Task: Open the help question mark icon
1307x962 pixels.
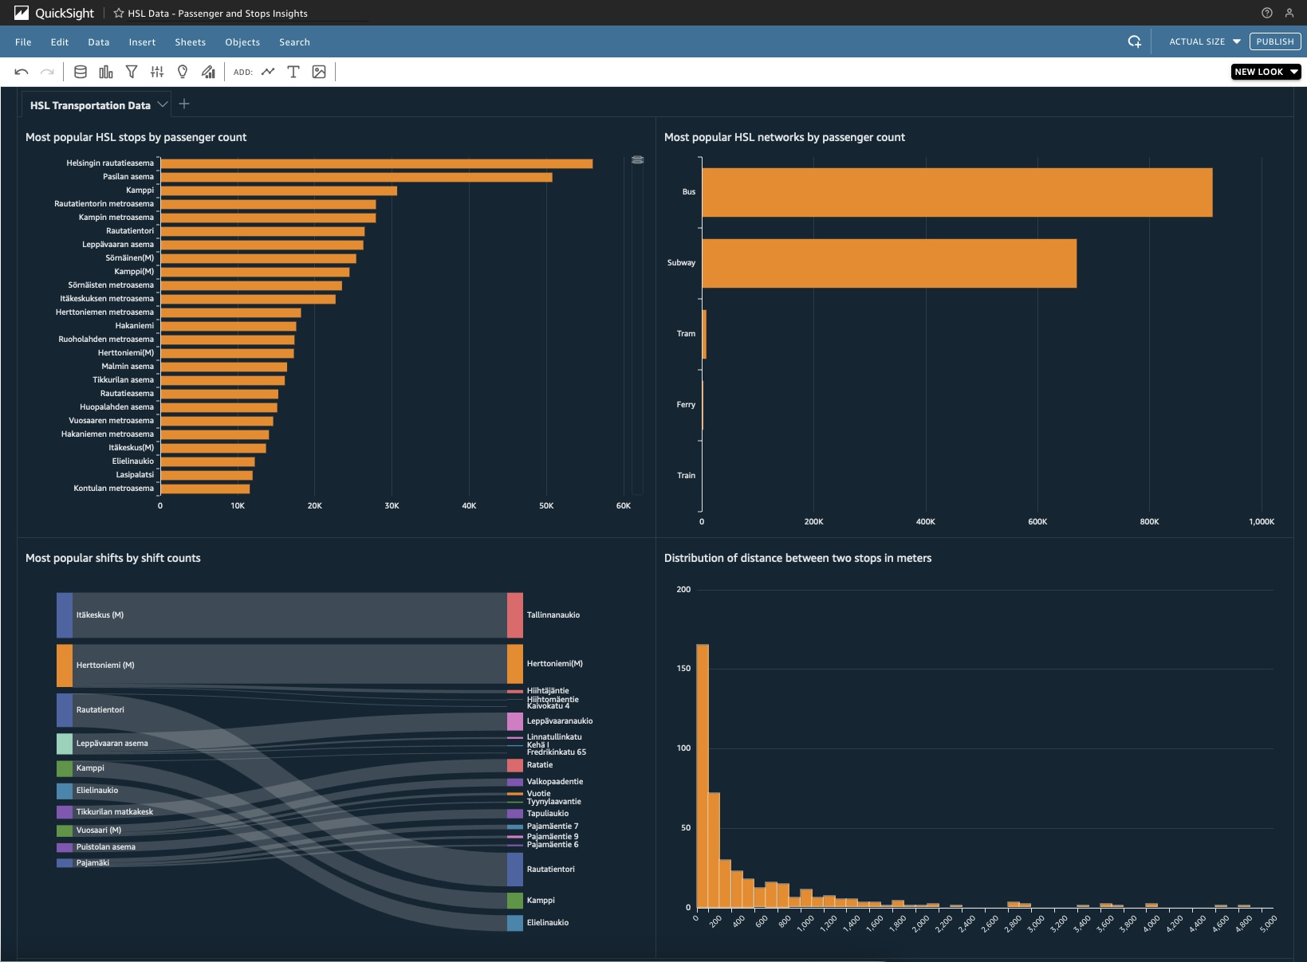Action: click(1266, 13)
